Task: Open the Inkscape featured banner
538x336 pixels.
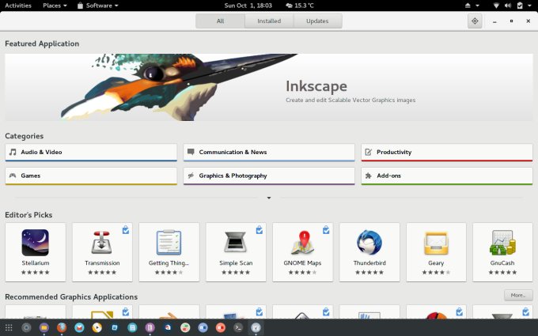Action: pos(269,87)
